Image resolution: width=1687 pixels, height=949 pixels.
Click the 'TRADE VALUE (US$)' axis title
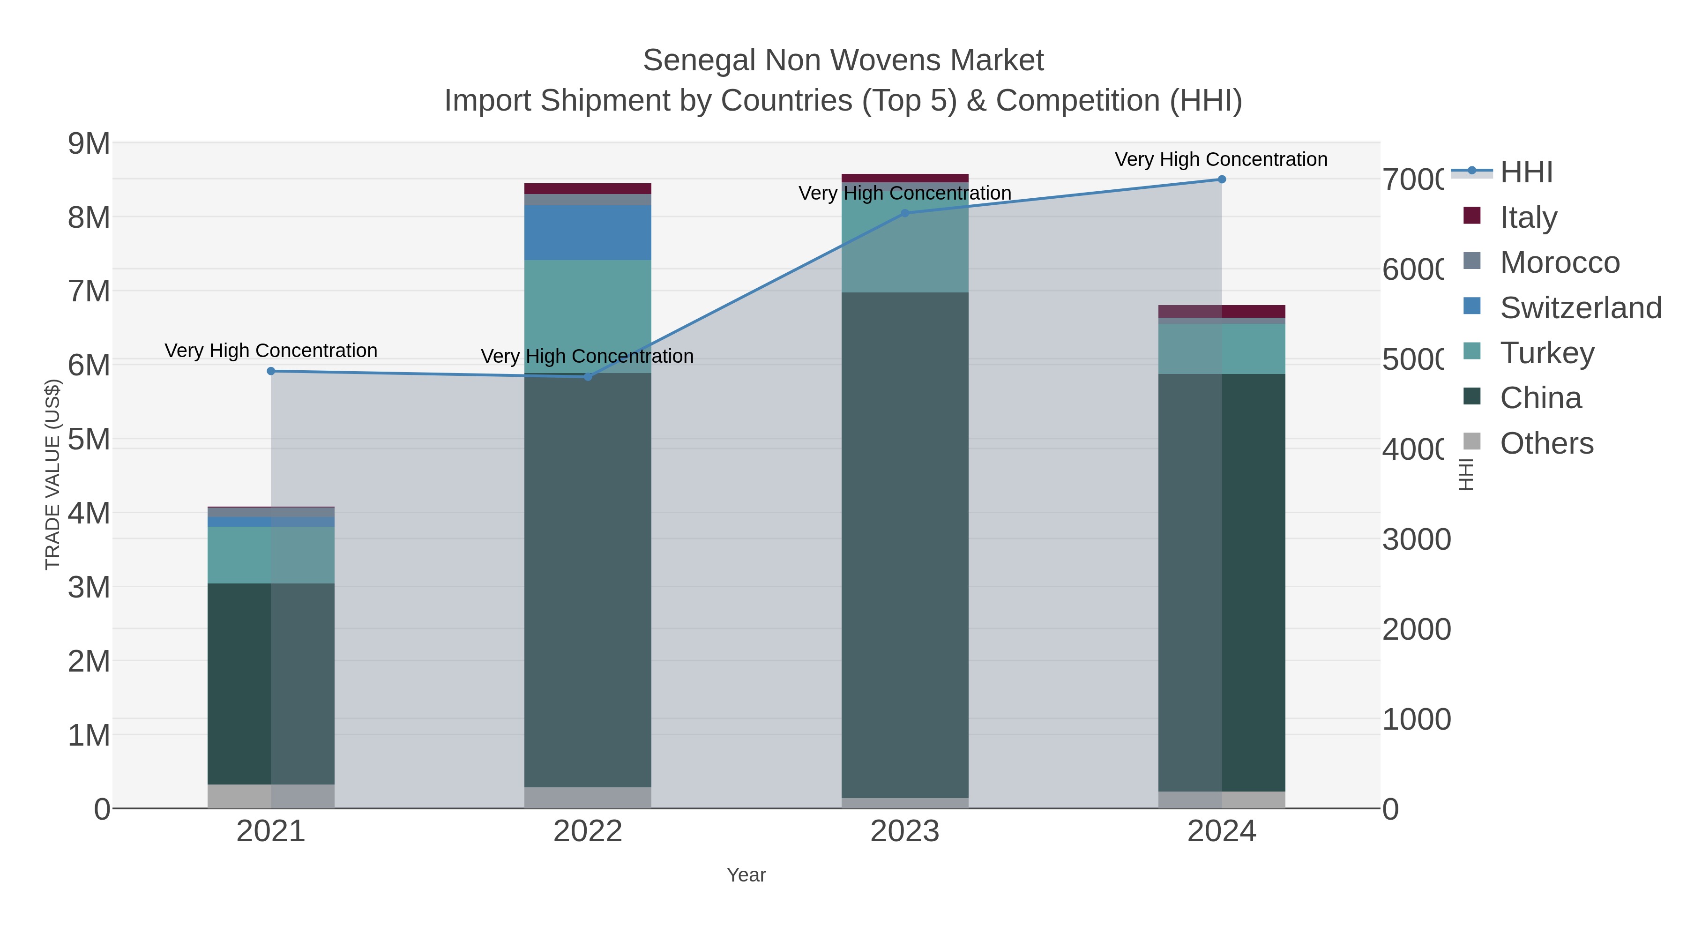52,475
